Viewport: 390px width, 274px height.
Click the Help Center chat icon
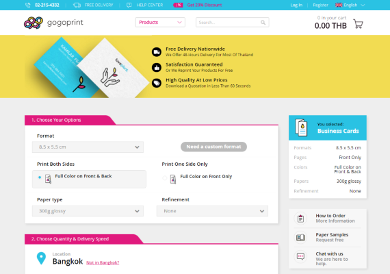[129, 5]
